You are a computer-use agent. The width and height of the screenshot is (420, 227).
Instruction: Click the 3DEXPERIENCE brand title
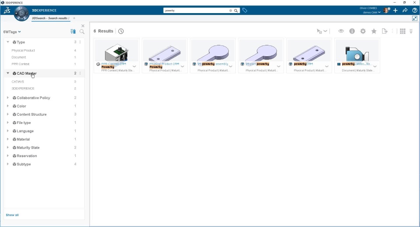click(x=44, y=10)
